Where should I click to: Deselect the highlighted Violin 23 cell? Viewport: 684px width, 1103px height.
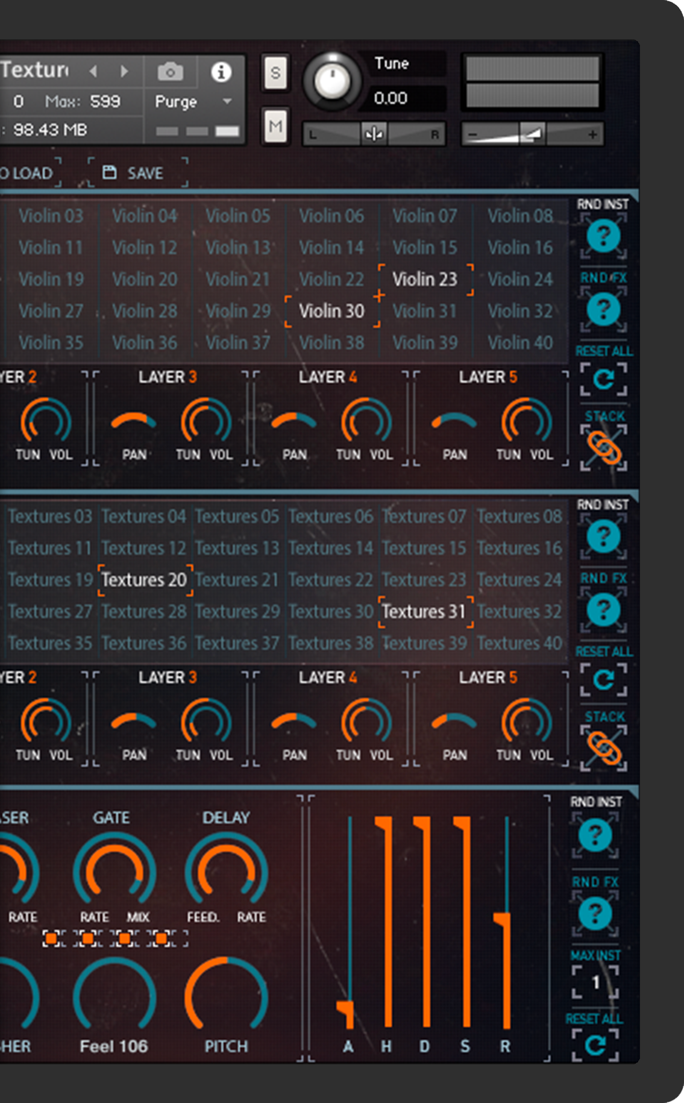click(x=425, y=279)
